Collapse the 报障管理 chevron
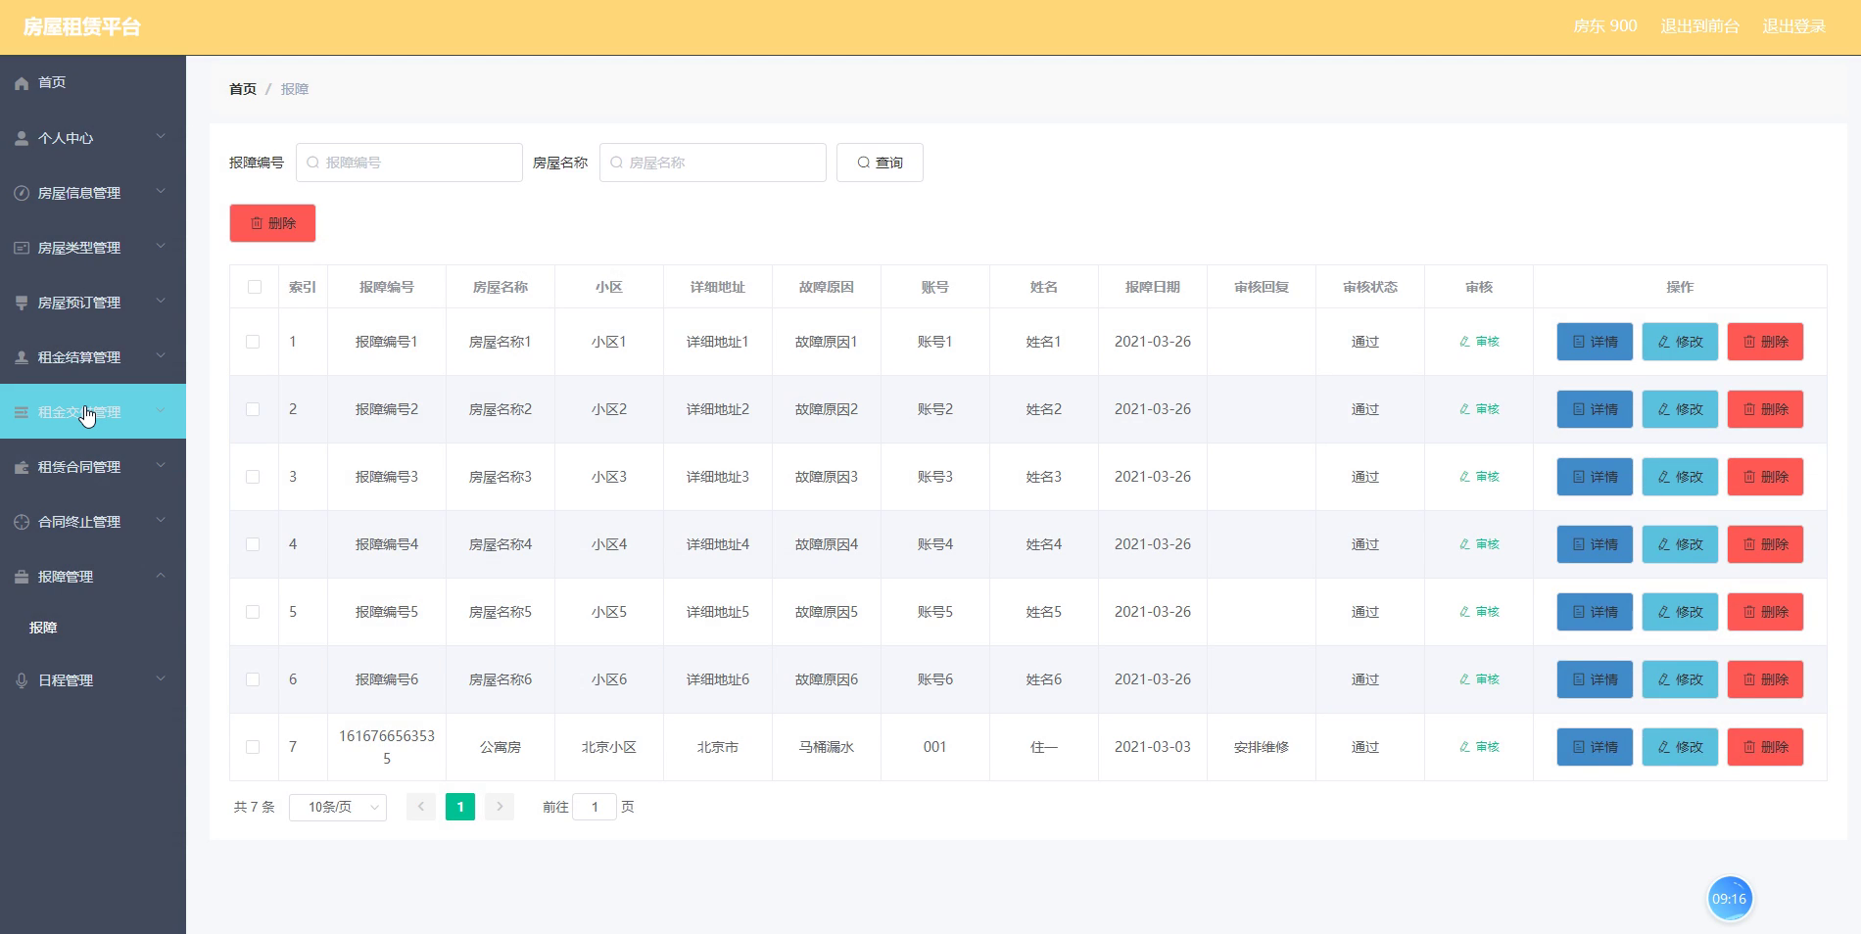The height and width of the screenshot is (934, 1861). click(x=161, y=576)
